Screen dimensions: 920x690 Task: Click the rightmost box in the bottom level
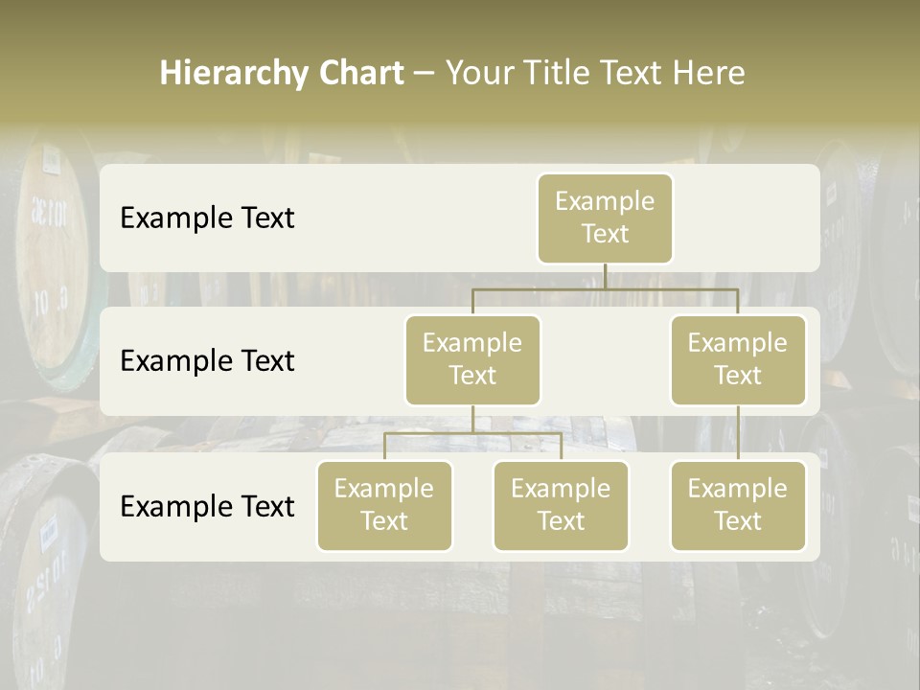tap(738, 506)
